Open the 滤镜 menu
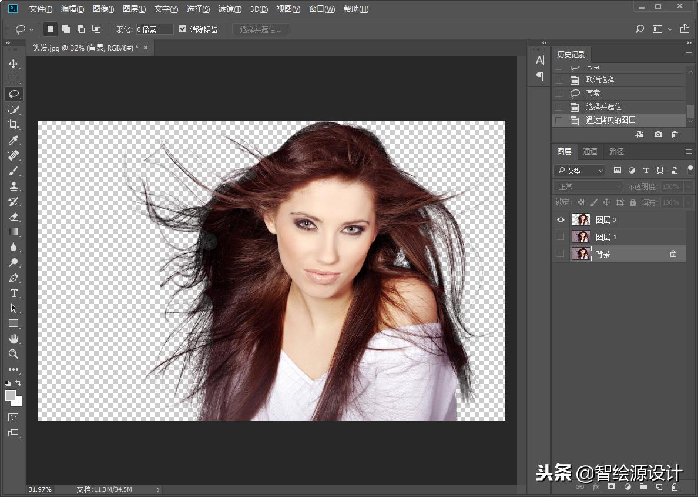This screenshot has width=698, height=497. (x=230, y=9)
